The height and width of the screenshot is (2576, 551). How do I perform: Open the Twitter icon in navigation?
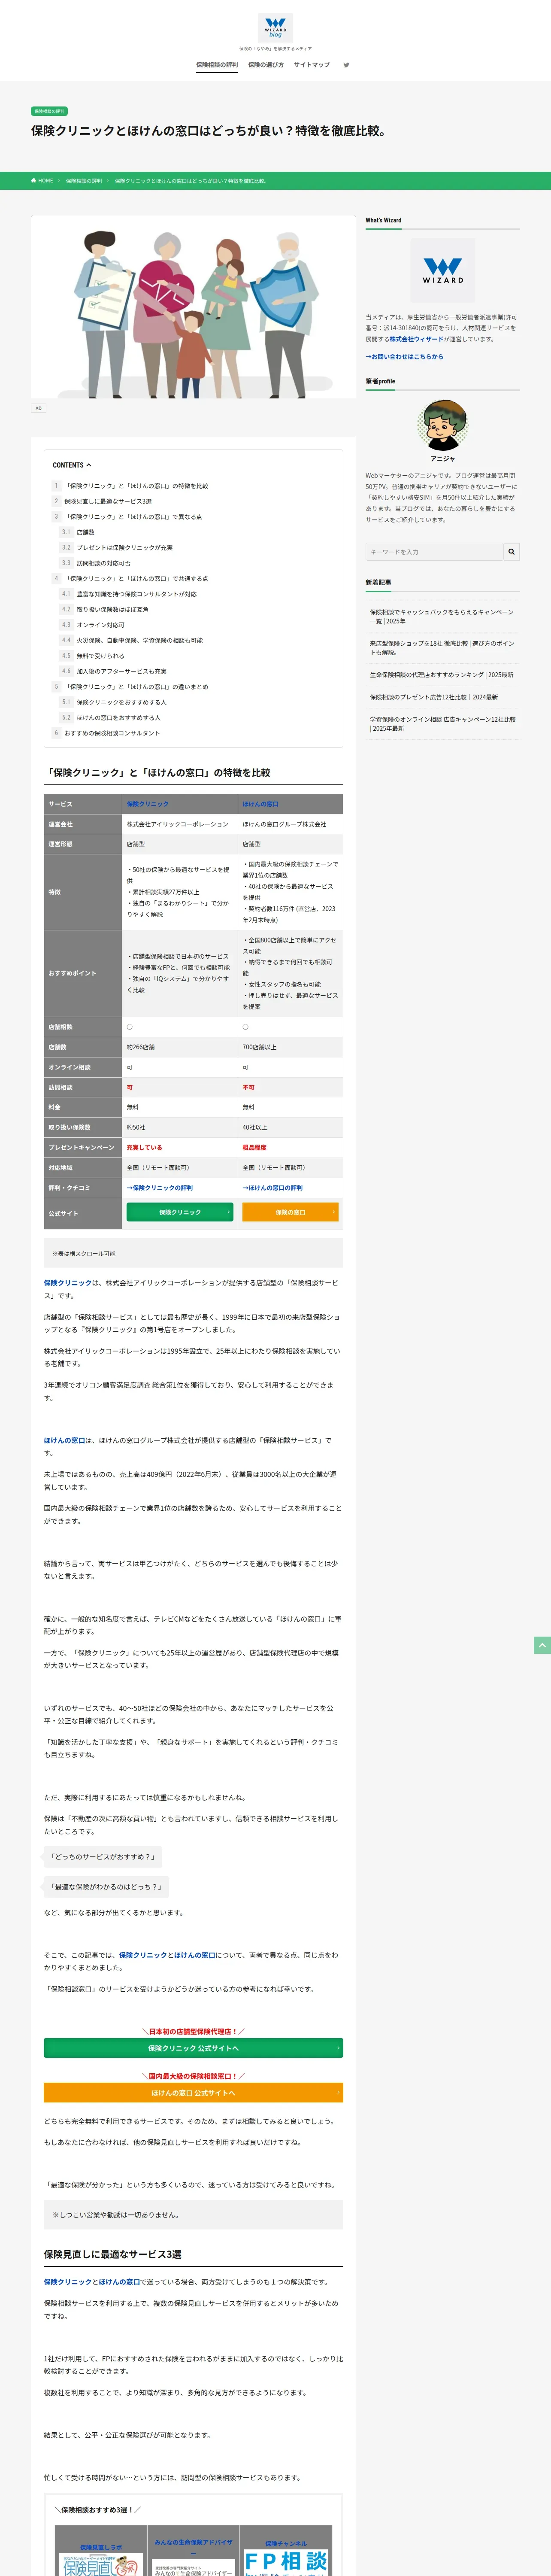[346, 65]
